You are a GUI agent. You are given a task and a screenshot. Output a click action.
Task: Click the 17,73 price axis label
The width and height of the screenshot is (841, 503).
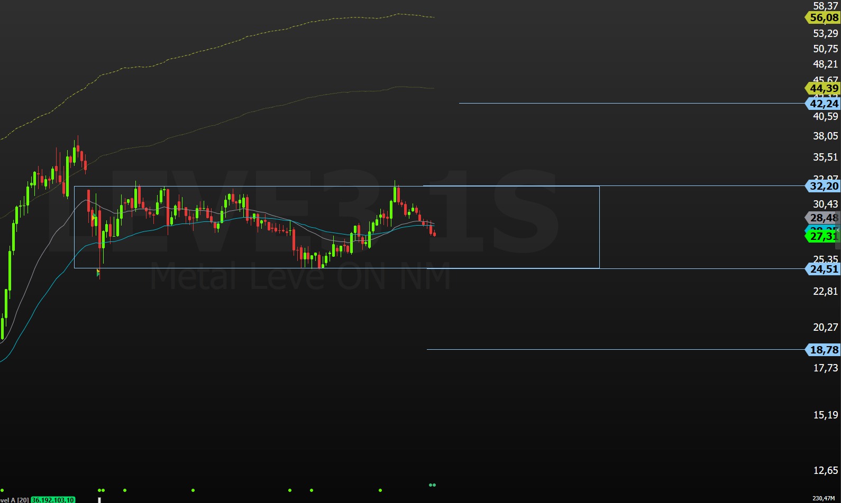click(825, 368)
